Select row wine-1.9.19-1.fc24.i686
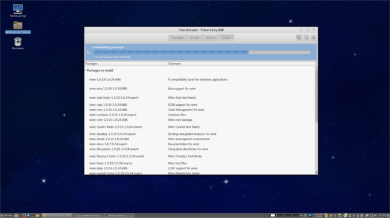The image size is (390, 218). click(200, 80)
